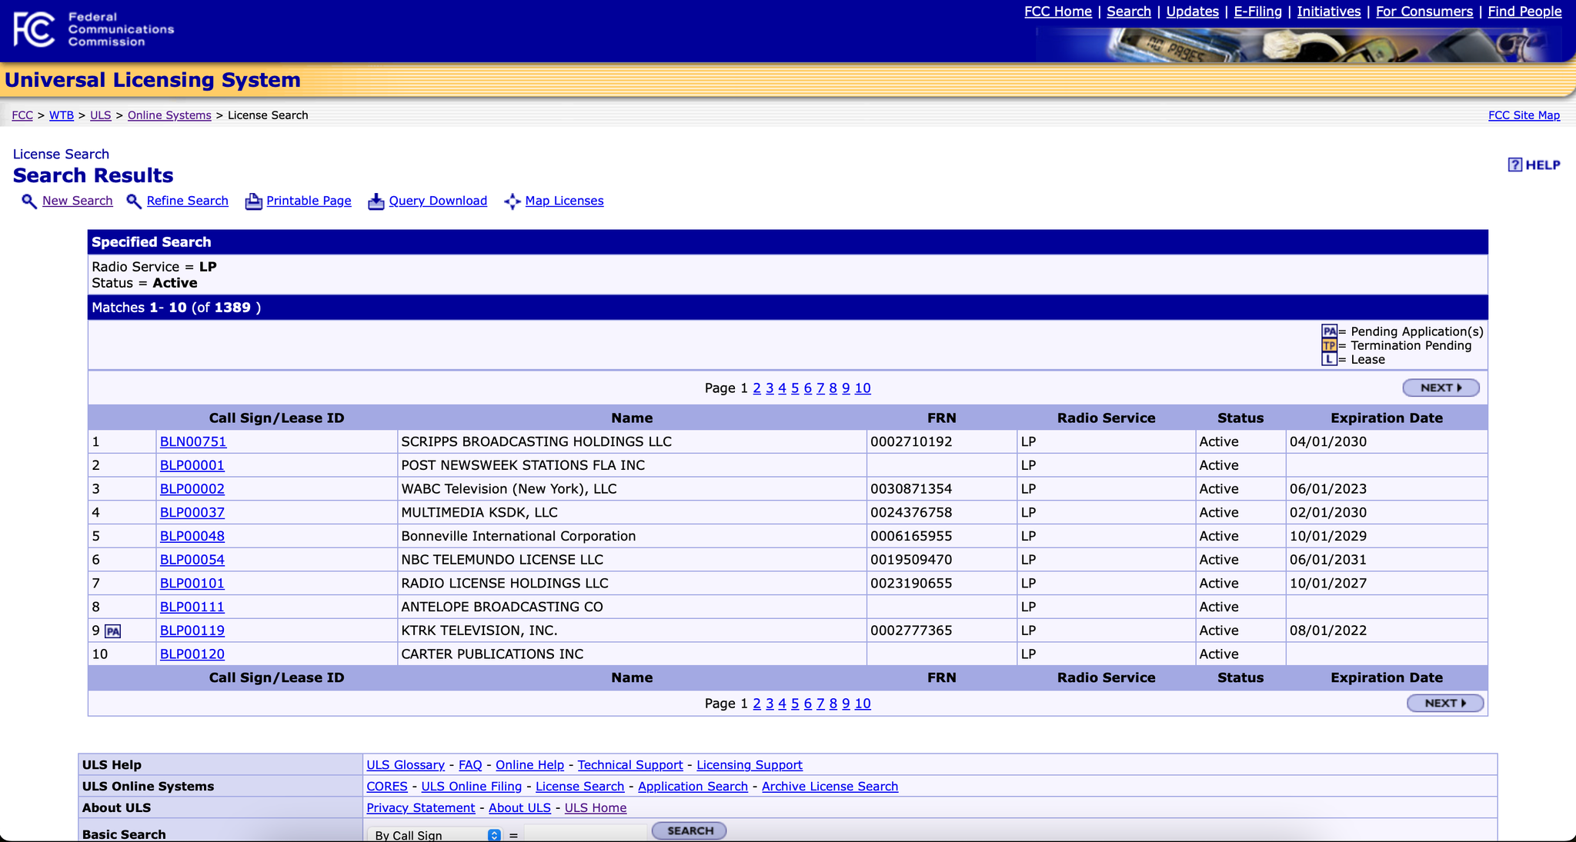Open the Application Search footer link
The height and width of the screenshot is (842, 1576).
click(693, 787)
